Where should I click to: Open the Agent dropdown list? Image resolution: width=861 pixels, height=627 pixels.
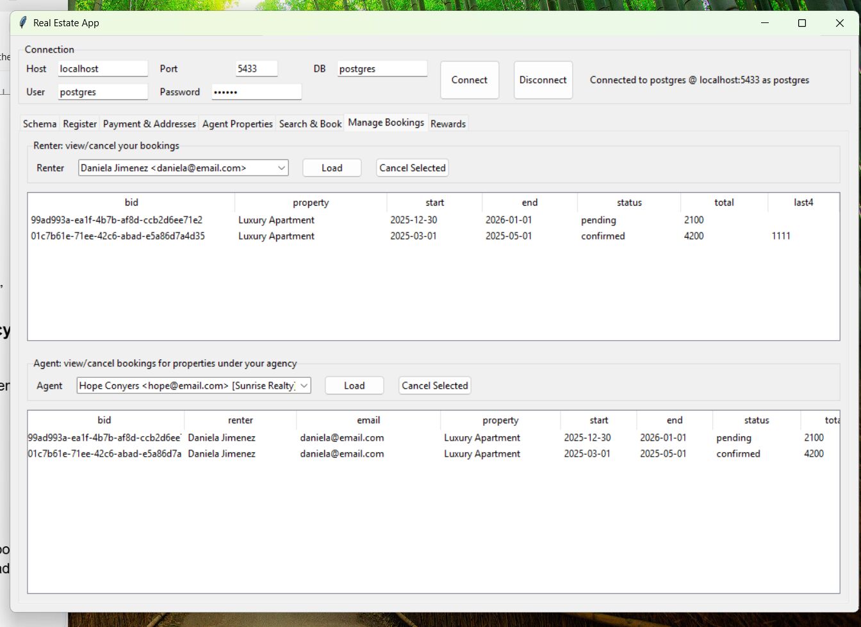[304, 386]
